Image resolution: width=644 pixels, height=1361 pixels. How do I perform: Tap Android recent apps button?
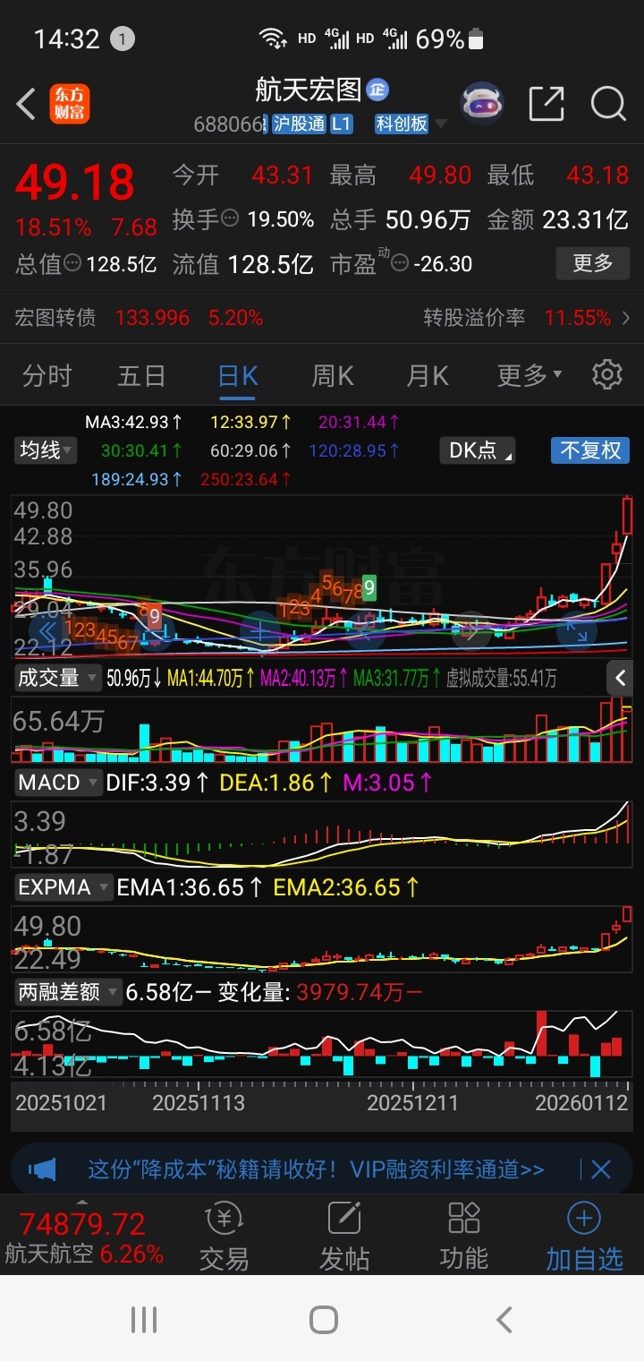144,1319
